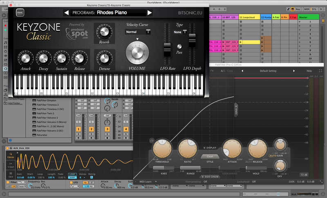Screen dimensions: 327x198
Task: Click the Clean style button in Pro-C 2
Action: pos(210,157)
